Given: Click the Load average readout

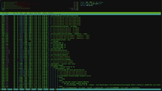Looking at the screenshot, I should 91,4.
